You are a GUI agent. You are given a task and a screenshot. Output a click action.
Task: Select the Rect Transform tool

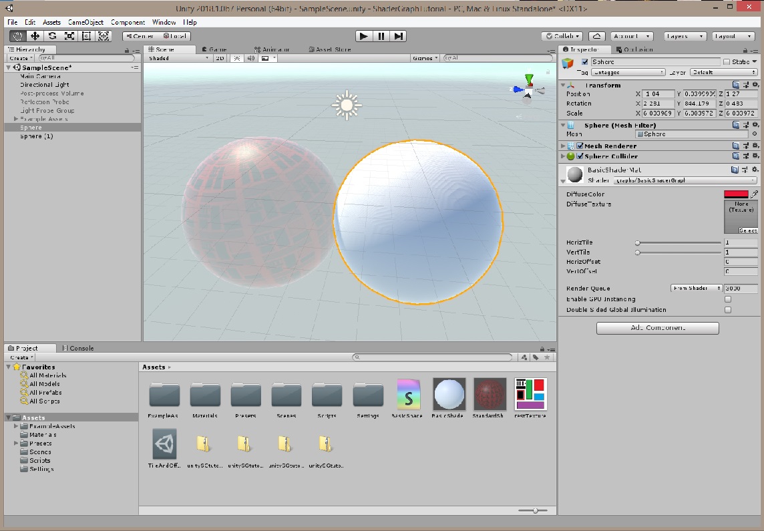(x=86, y=37)
